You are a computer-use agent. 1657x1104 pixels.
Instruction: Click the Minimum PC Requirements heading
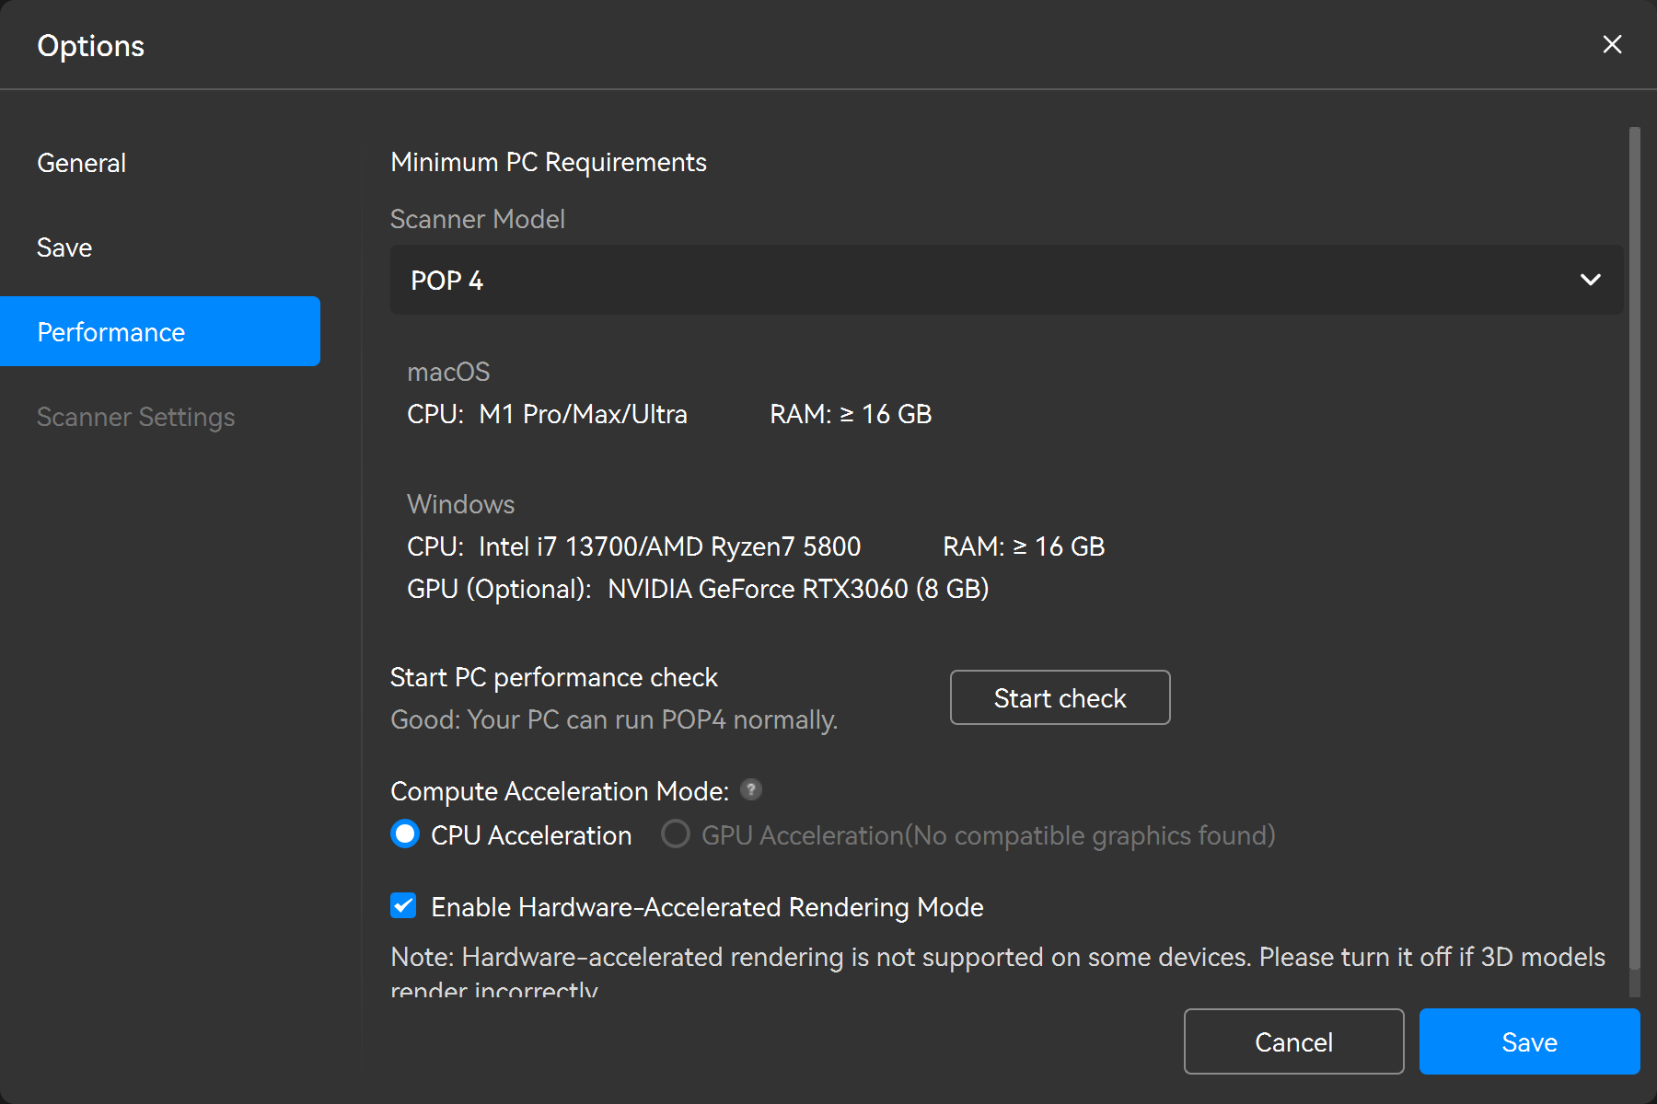pos(549,162)
